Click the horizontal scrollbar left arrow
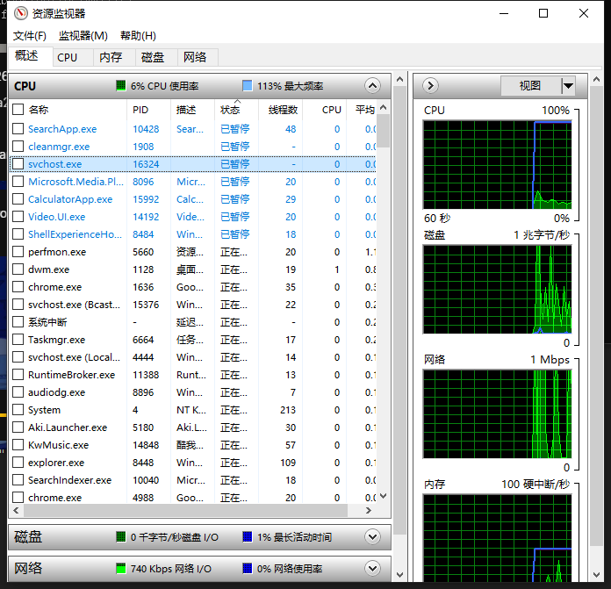 [x=16, y=510]
